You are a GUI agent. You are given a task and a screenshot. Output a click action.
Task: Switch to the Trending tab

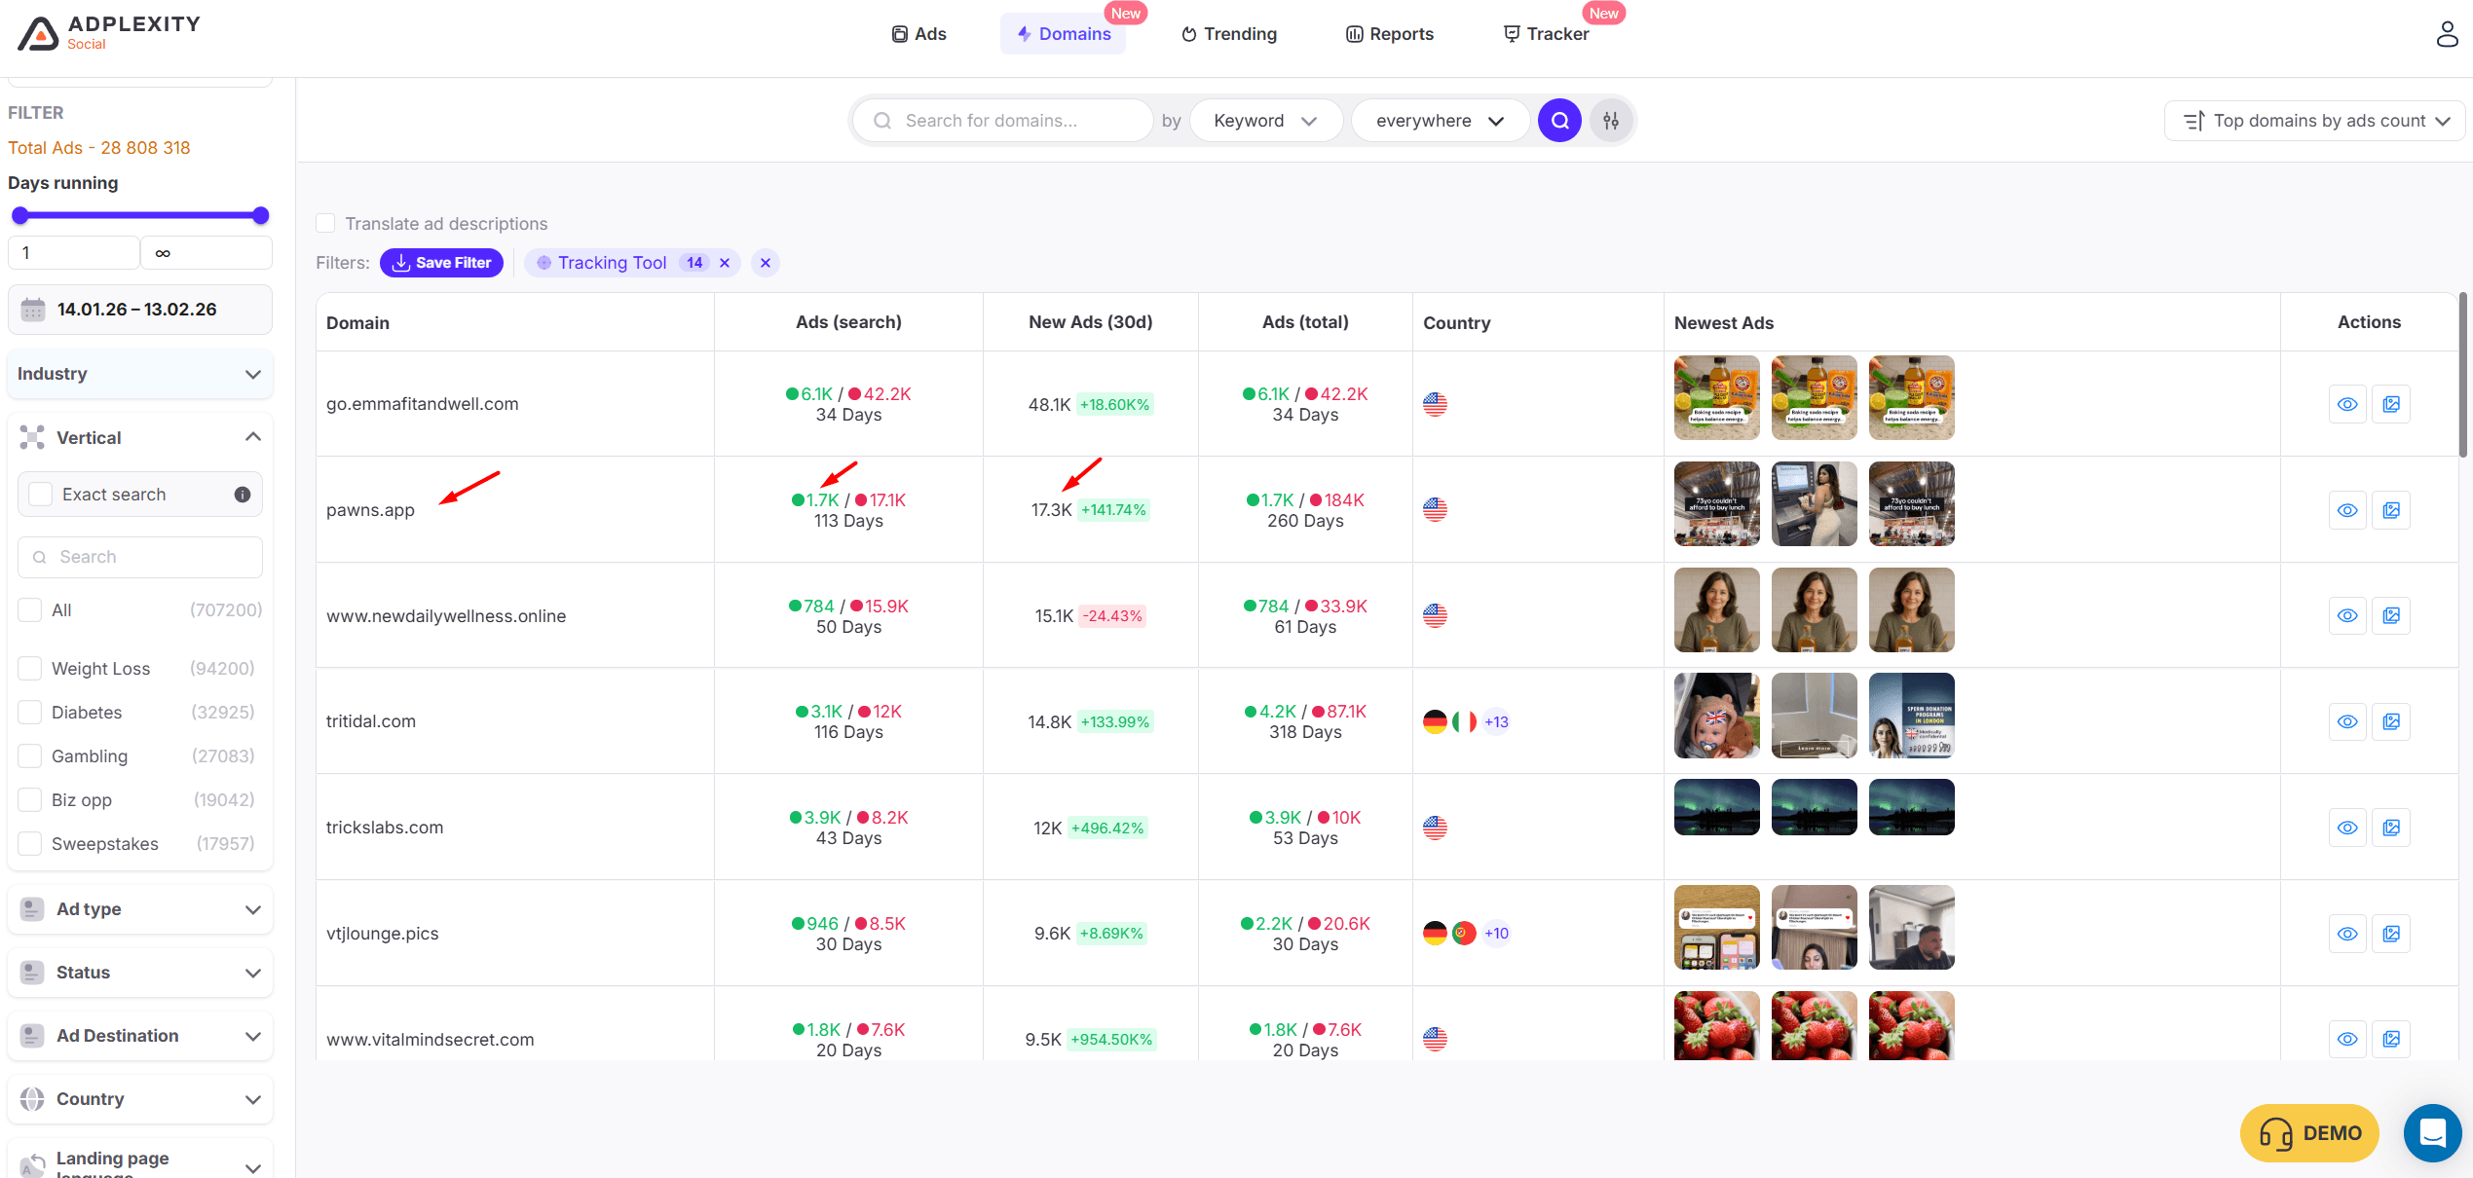[x=1229, y=34]
